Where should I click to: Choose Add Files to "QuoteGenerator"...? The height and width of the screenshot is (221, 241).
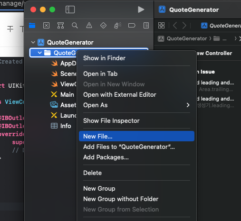point(136,147)
